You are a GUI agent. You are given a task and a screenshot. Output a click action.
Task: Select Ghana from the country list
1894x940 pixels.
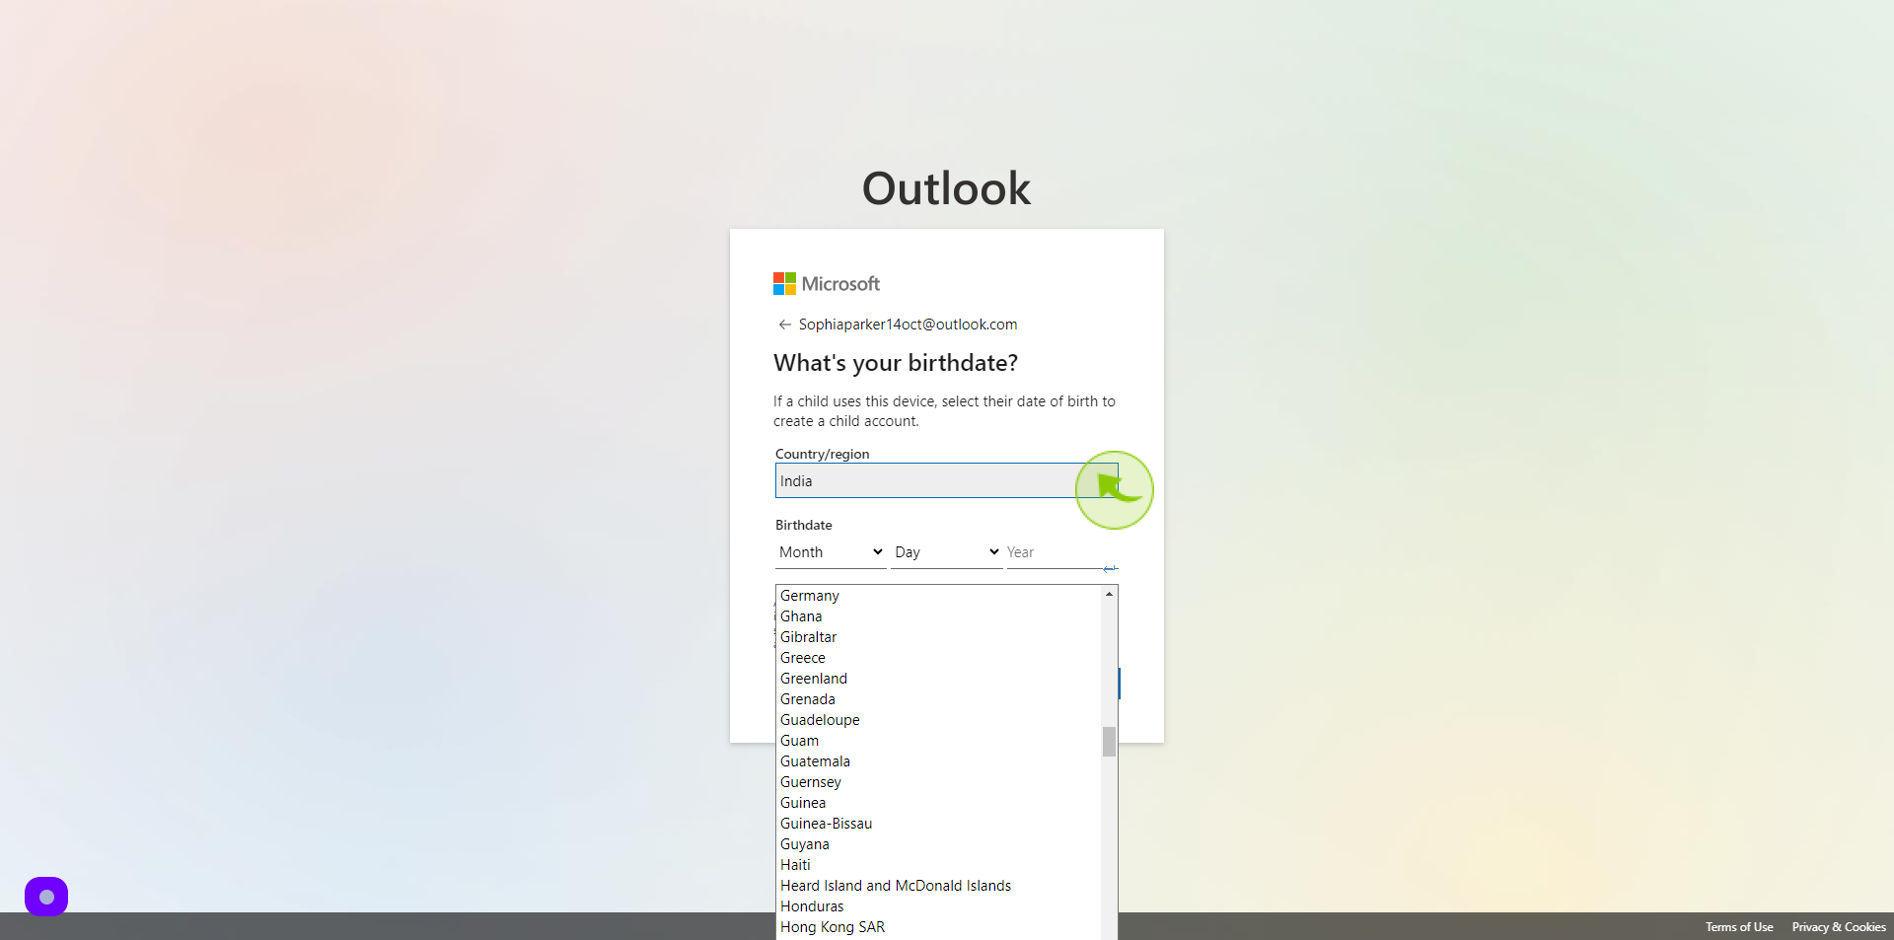pos(938,616)
